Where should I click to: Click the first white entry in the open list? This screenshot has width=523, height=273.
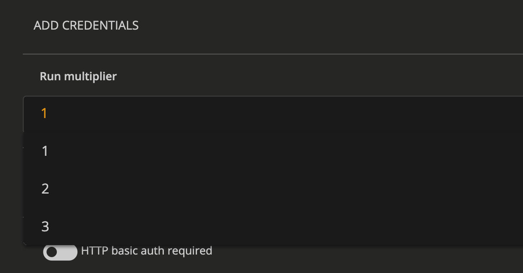[x=45, y=151]
